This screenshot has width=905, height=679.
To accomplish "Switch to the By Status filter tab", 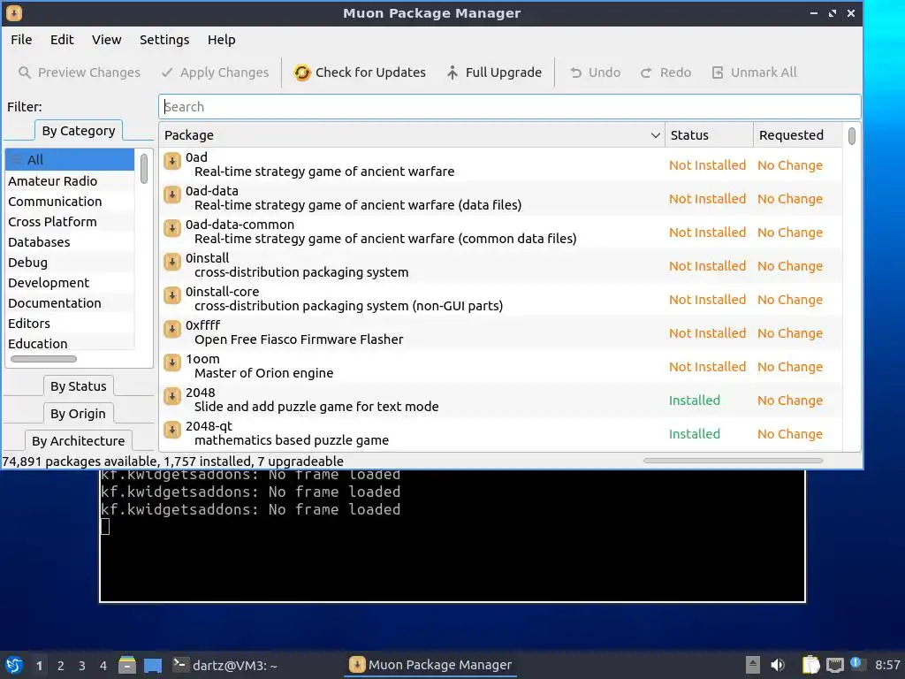I will click(79, 386).
